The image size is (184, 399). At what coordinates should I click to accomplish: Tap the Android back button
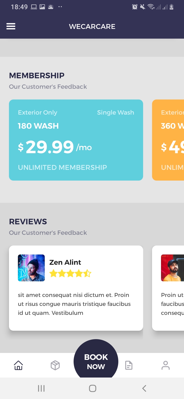tap(144, 389)
